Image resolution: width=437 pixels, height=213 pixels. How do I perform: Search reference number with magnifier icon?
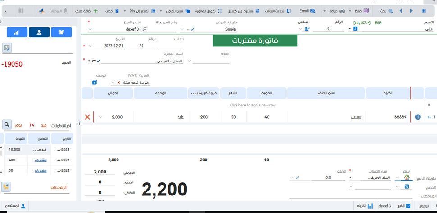click(x=144, y=29)
